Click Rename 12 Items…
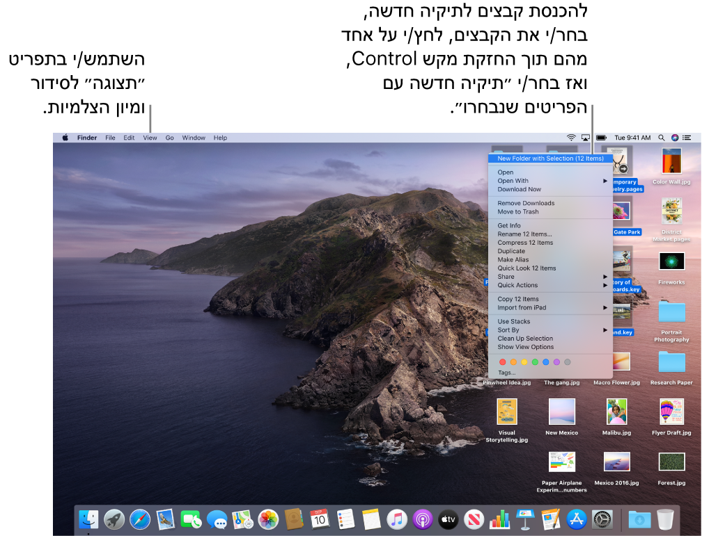Image resolution: width=702 pixels, height=536 pixels. pyautogui.click(x=550, y=234)
